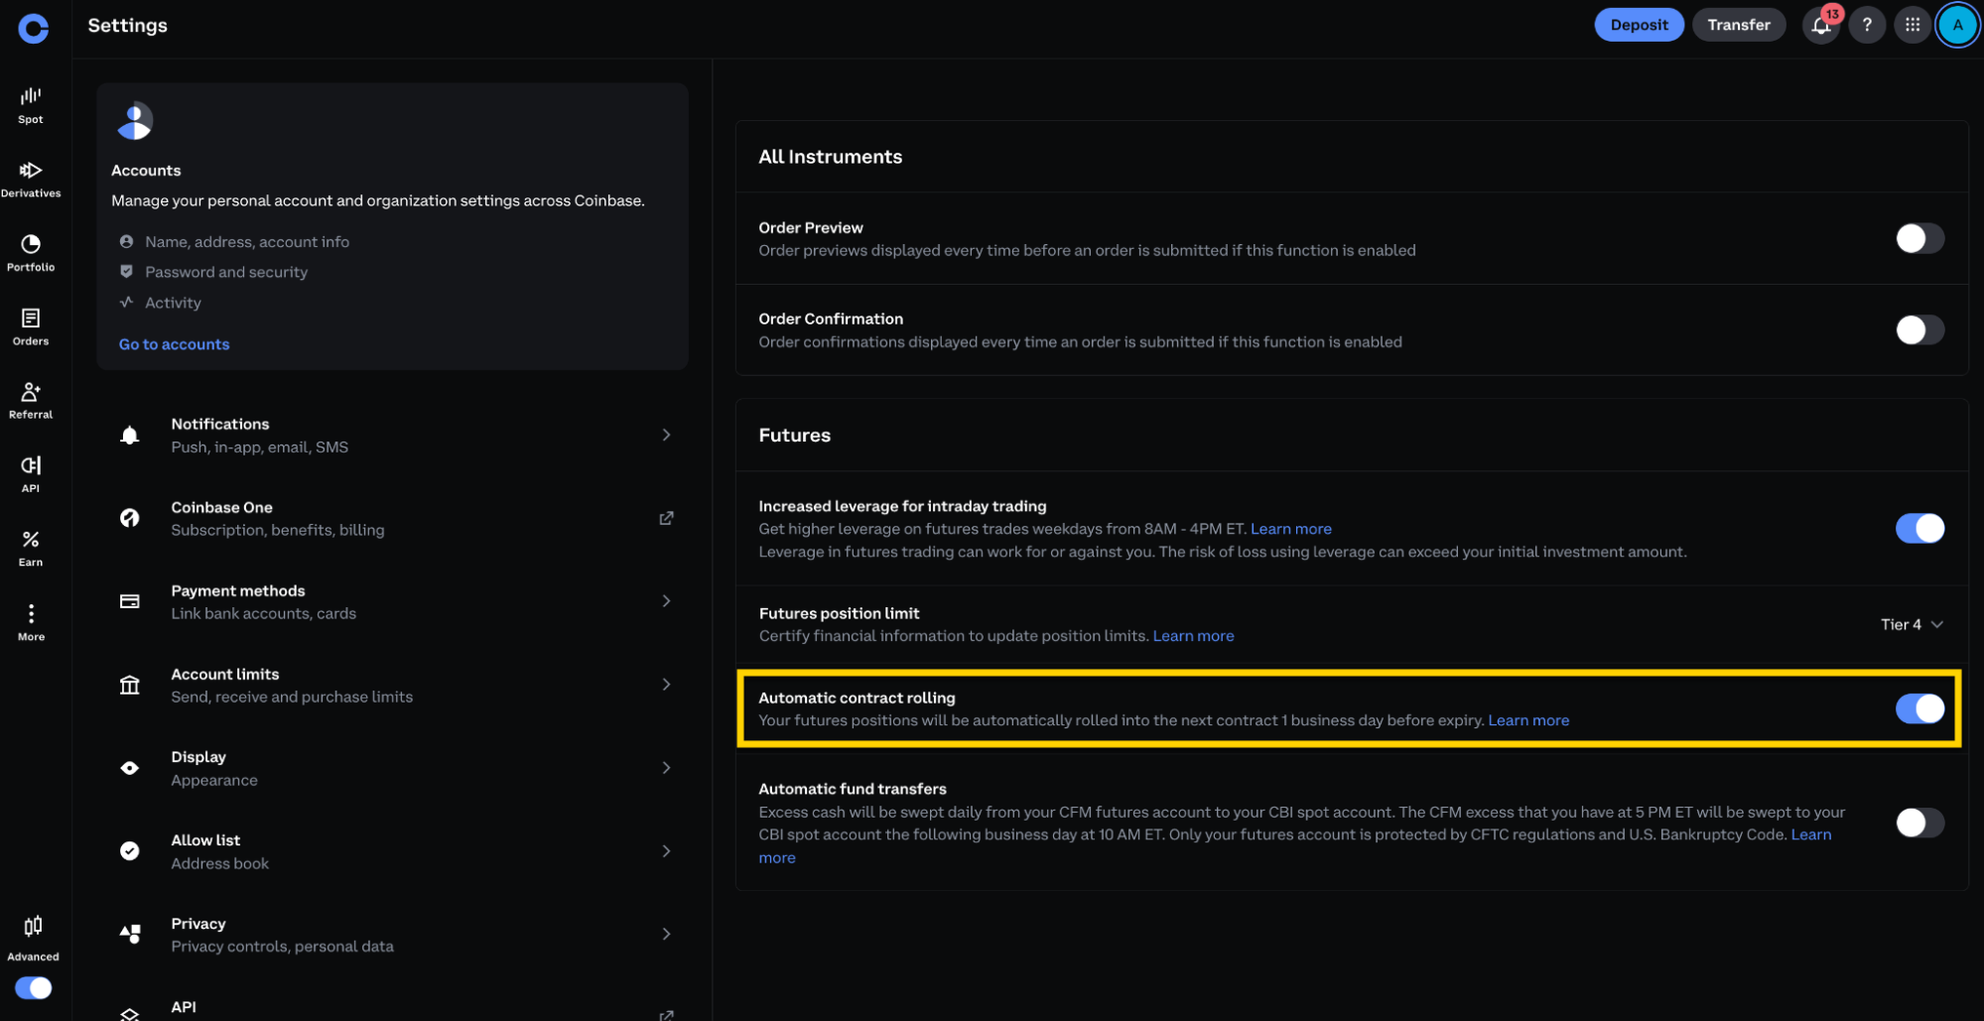Viewport: 1984px width, 1021px height.
Task: Click the 'Settings' page title
Action: [x=127, y=26]
